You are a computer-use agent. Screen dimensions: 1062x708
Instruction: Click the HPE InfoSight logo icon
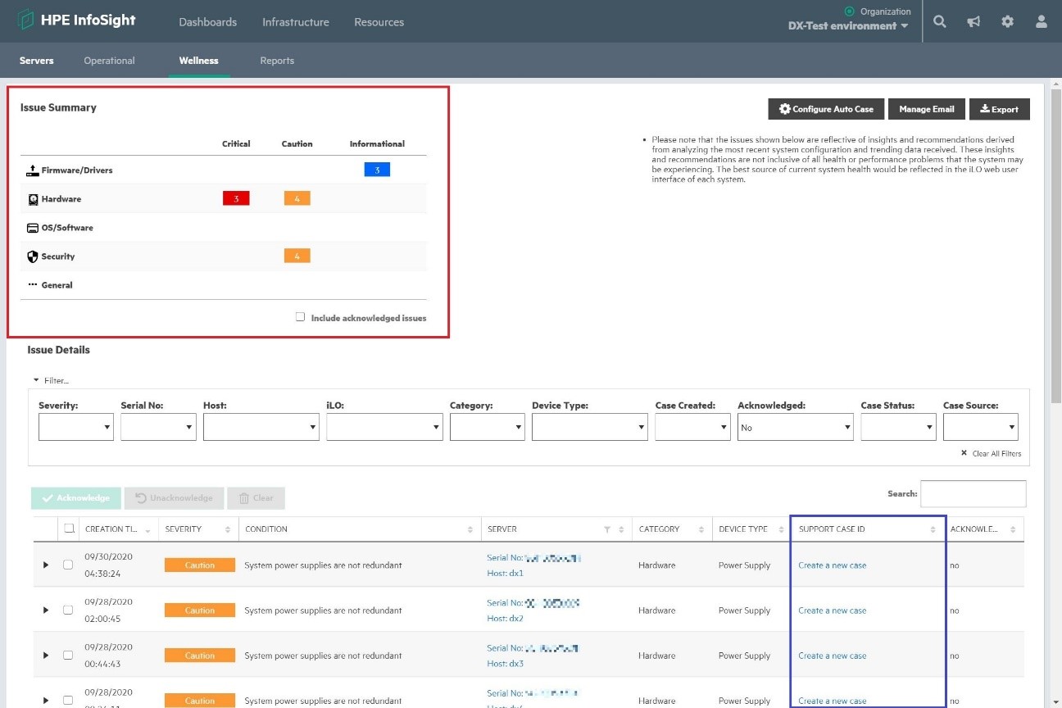(25, 20)
